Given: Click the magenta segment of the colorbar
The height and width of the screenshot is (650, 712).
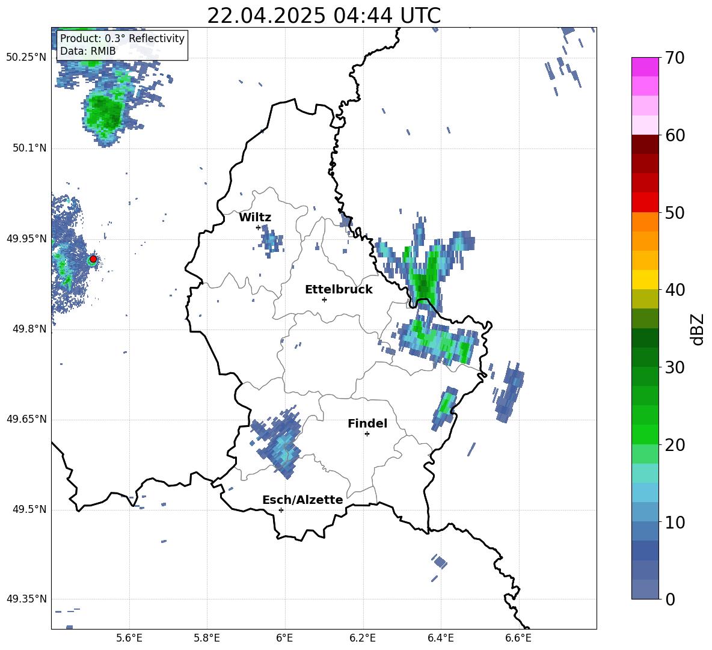Looking at the screenshot, I should click(645, 67).
